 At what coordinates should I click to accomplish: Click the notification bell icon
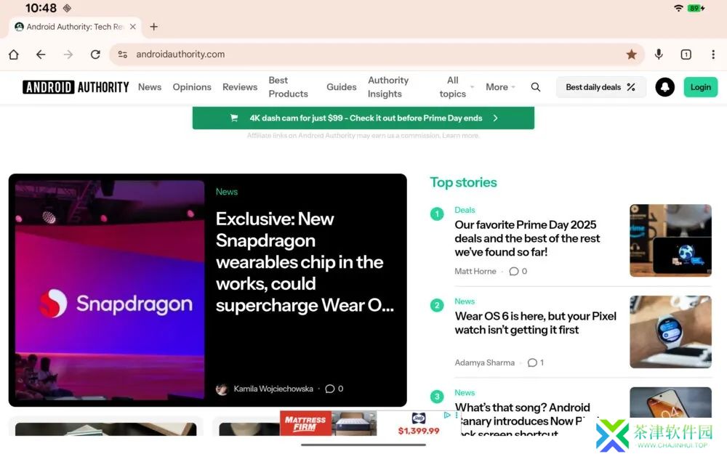click(x=664, y=87)
